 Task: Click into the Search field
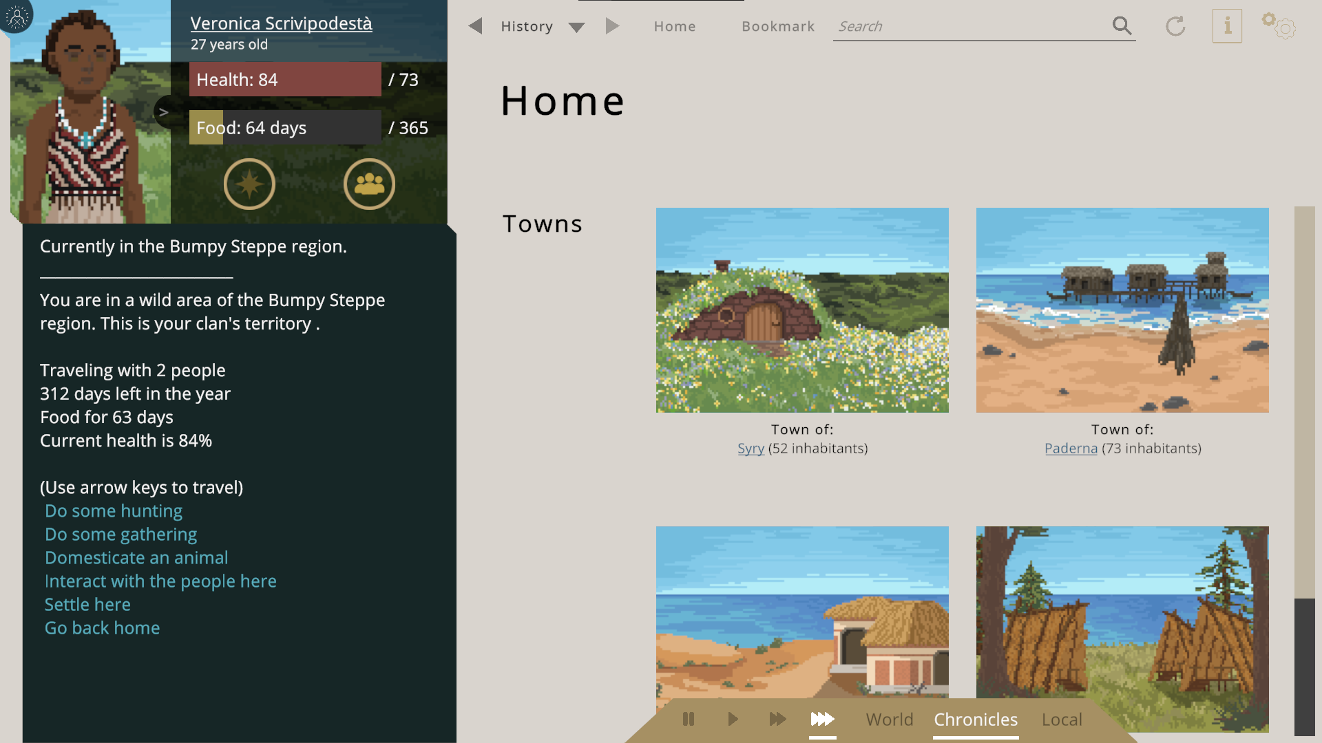pos(964,26)
